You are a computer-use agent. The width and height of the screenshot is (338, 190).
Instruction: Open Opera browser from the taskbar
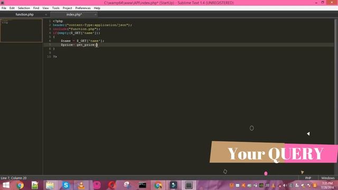pyautogui.click(x=111, y=185)
